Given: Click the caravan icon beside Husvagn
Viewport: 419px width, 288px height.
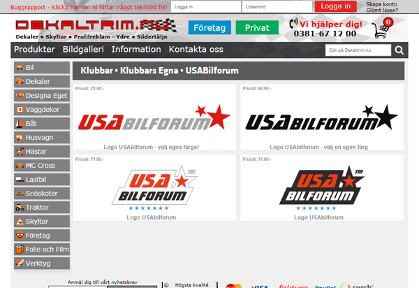Looking at the screenshot, I should pyautogui.click(x=20, y=138).
